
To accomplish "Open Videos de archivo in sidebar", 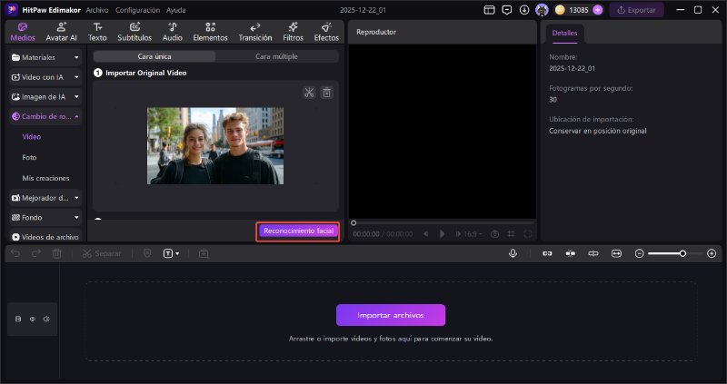I will click(x=45, y=237).
